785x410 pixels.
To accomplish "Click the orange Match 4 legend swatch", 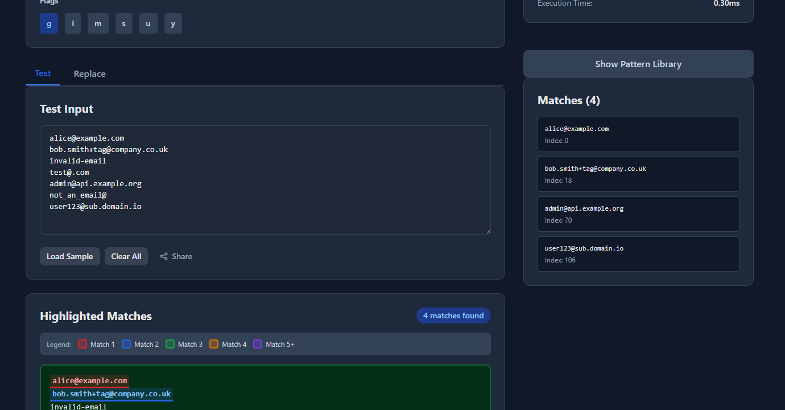I will point(214,344).
